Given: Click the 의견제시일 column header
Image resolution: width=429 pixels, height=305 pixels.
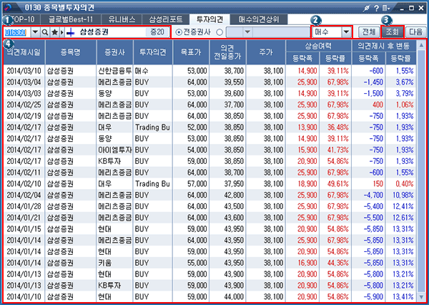Looking at the screenshot, I should click(x=24, y=52).
